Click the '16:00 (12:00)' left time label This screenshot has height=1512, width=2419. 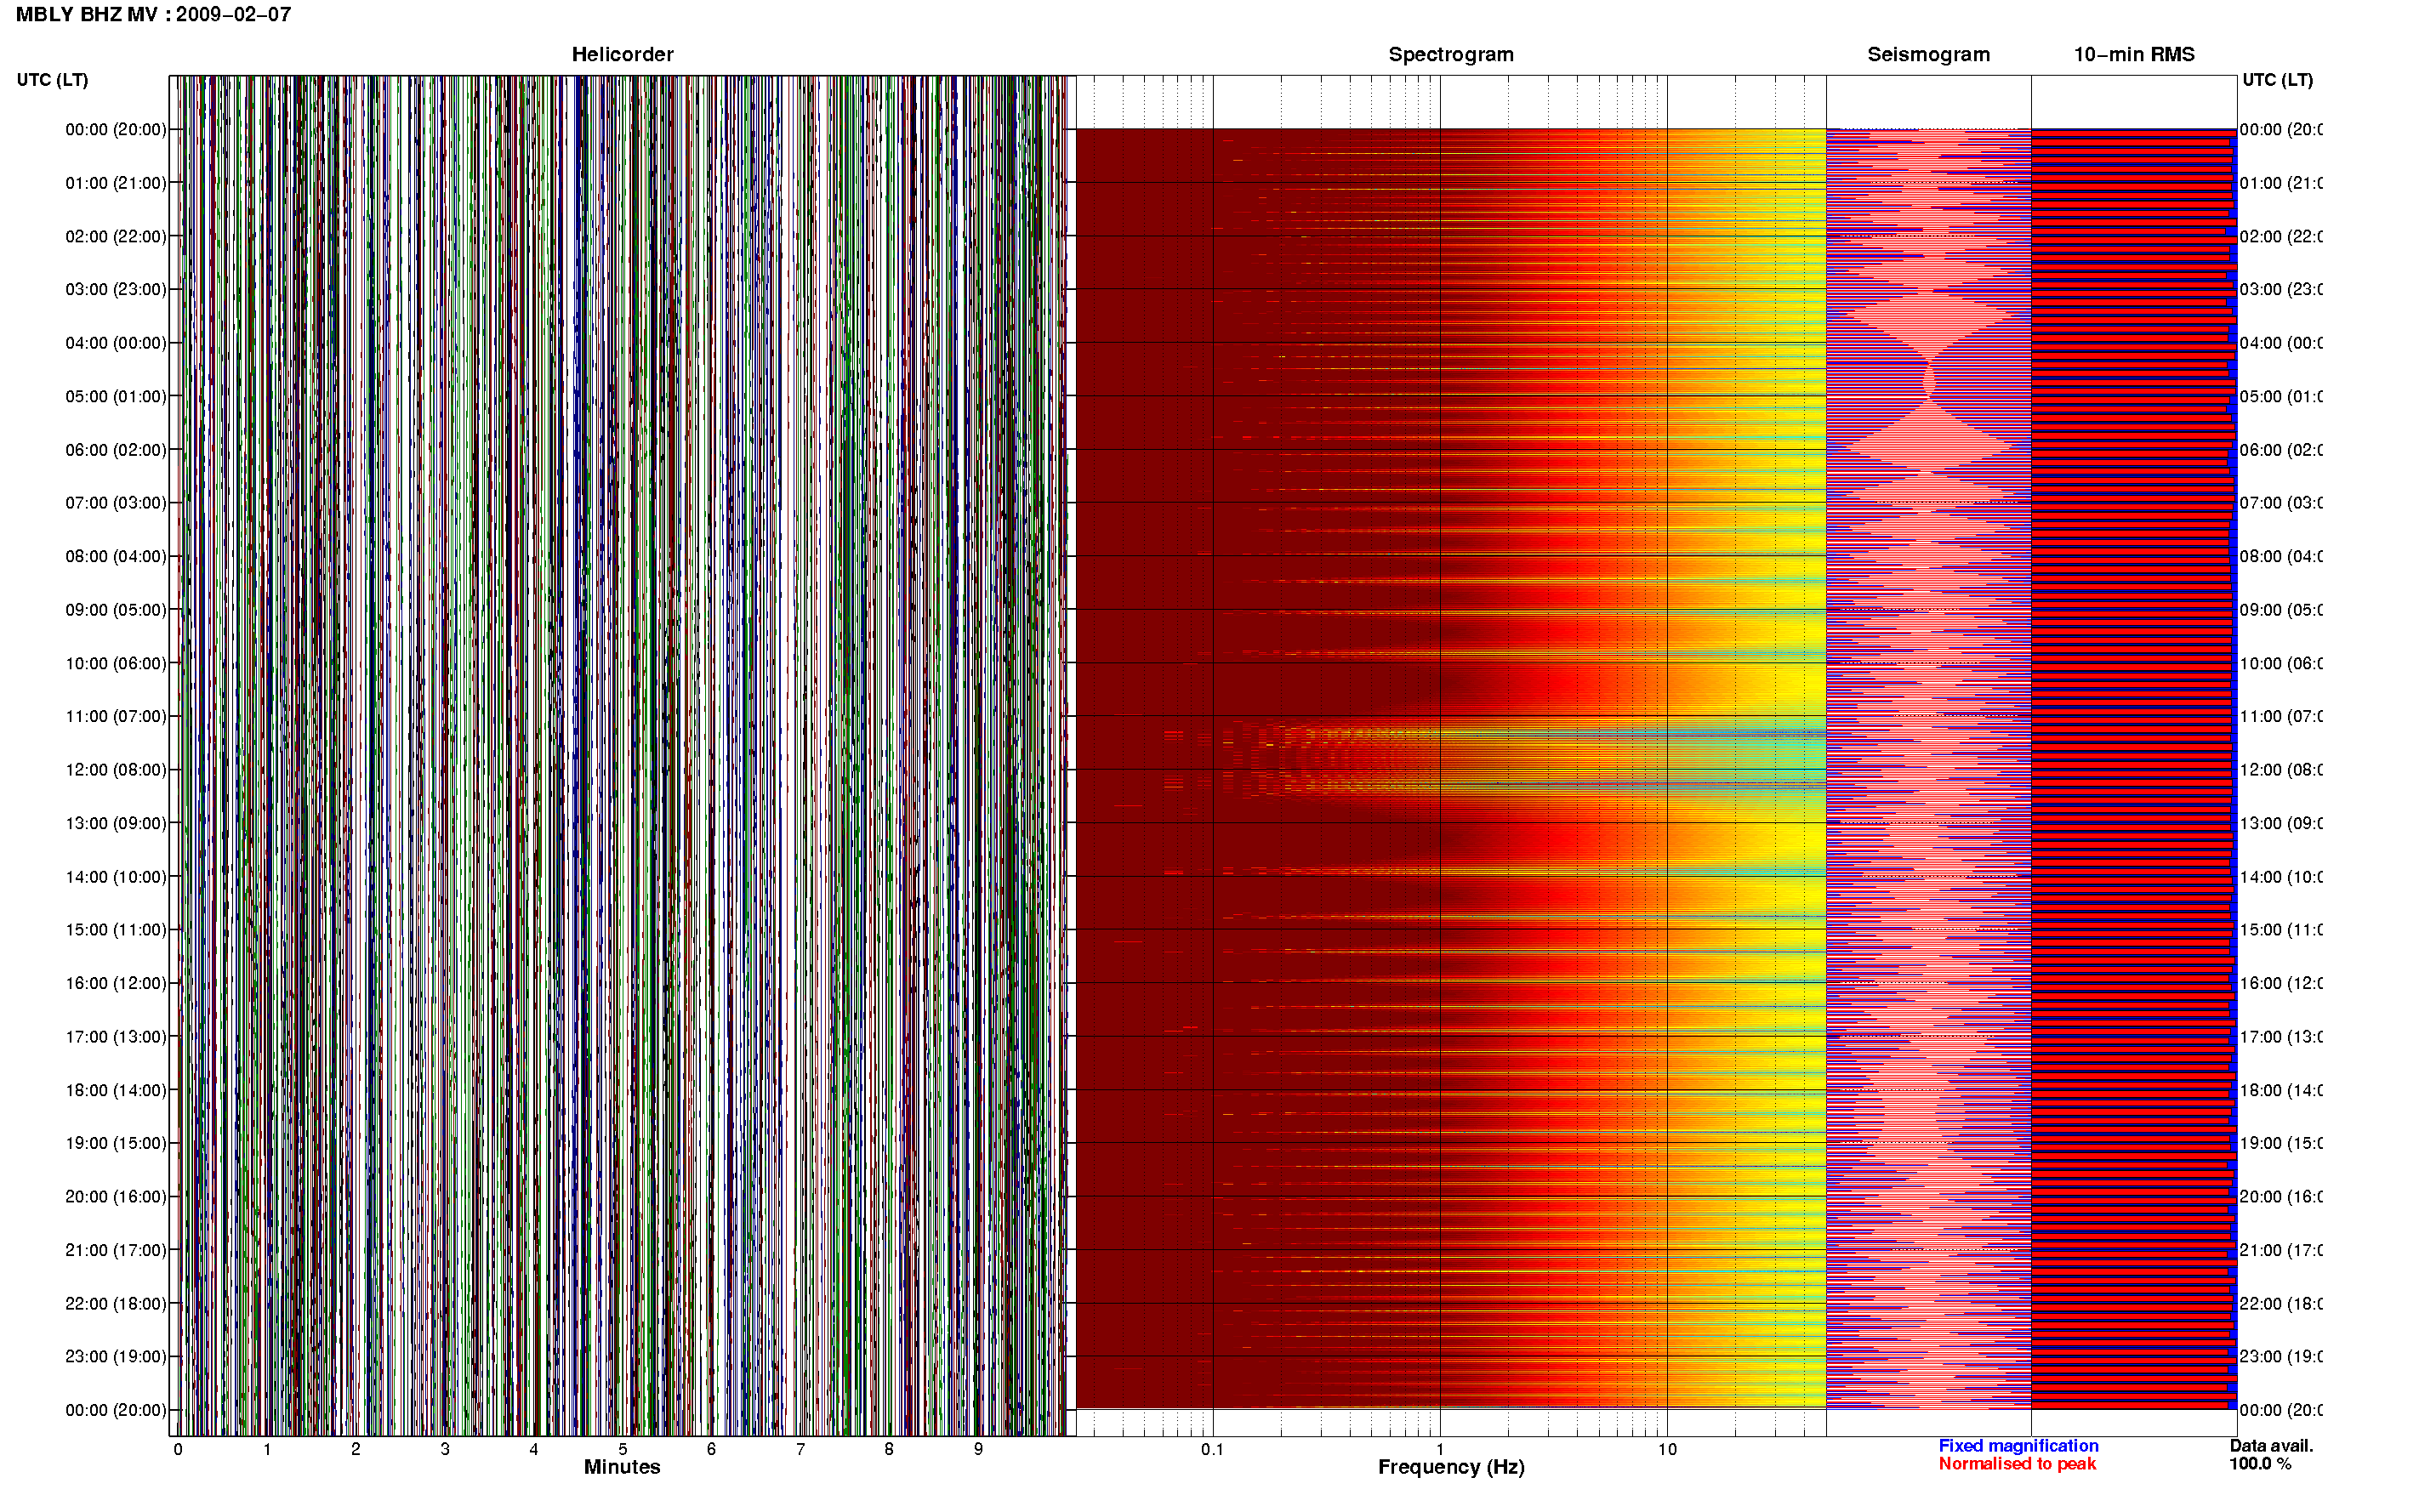tap(116, 984)
